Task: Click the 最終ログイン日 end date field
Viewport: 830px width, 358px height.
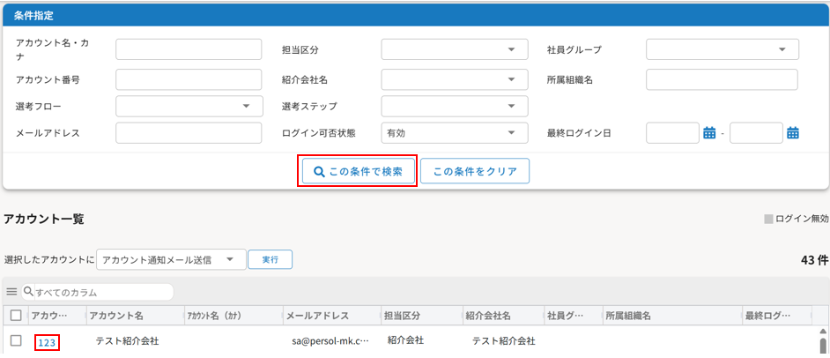Action: point(756,133)
